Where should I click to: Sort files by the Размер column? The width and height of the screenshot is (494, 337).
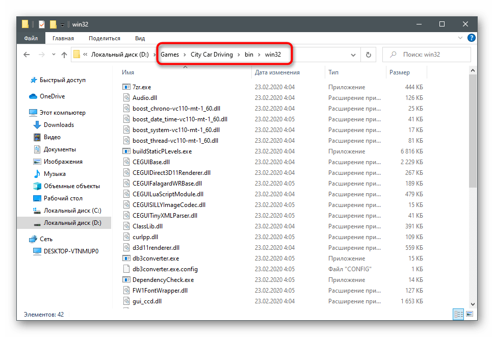pyautogui.click(x=399, y=72)
